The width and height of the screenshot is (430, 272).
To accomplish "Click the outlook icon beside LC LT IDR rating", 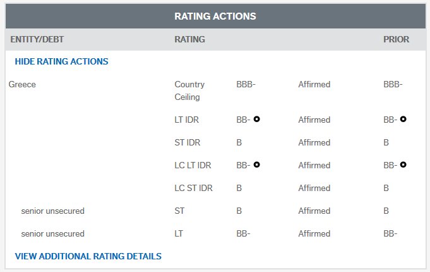I will coord(258,164).
